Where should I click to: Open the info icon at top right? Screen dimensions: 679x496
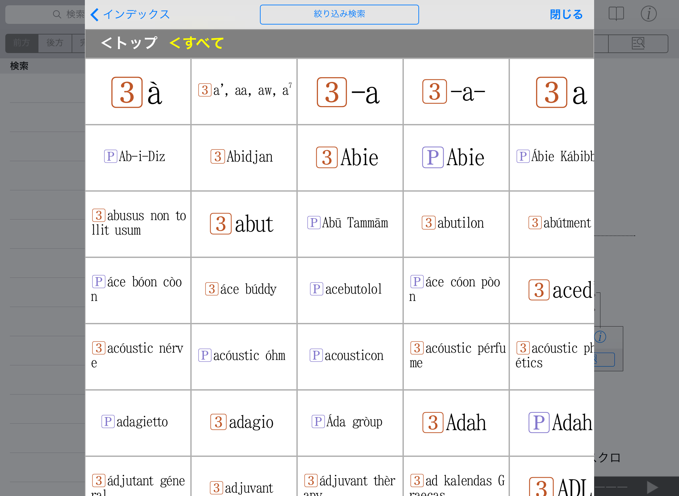click(648, 14)
